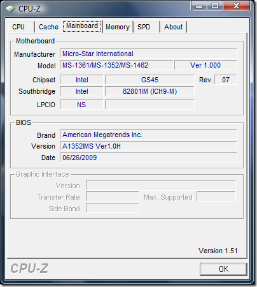The image size is (257, 287).
Task: Select the Mainboard tab
Action: (x=82, y=26)
